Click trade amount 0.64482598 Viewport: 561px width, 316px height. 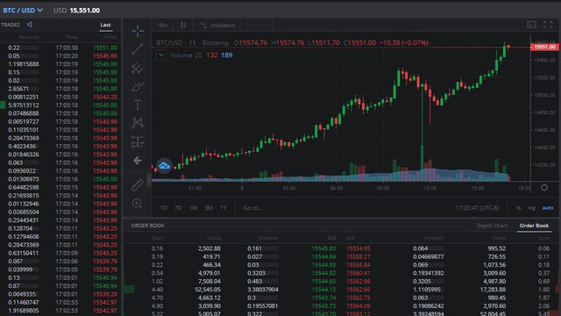point(24,187)
